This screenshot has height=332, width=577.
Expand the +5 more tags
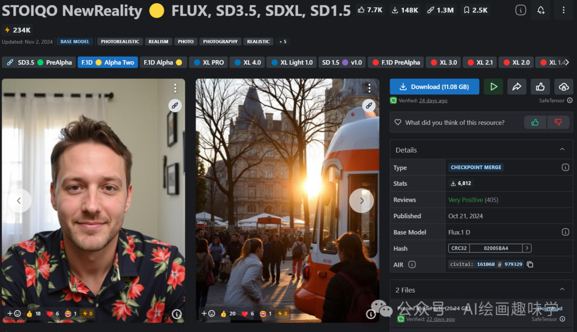pos(283,42)
